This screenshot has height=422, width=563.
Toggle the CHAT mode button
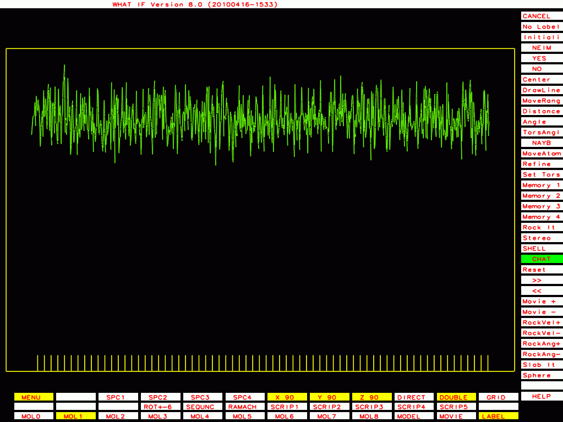(542, 259)
